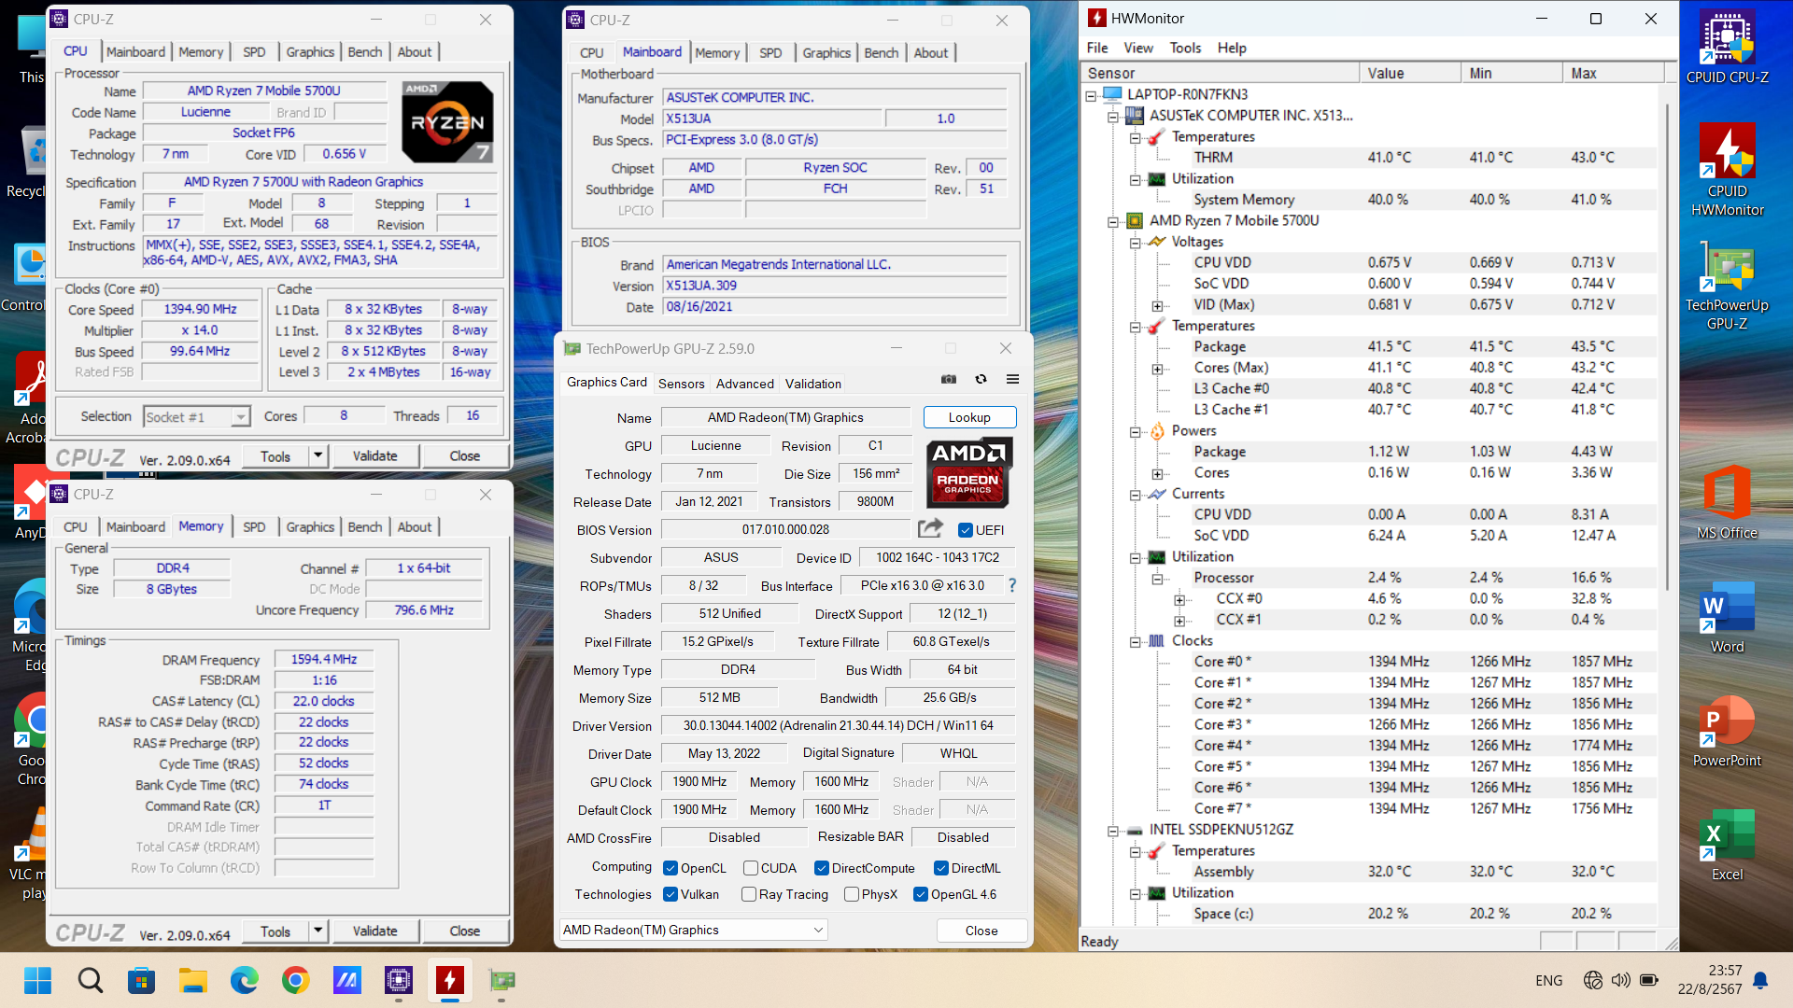The width and height of the screenshot is (1793, 1008).
Task: Click the Value column header in HWMonitor
Action: click(1409, 73)
